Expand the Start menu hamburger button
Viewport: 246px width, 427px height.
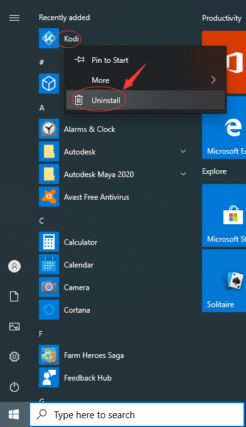tap(14, 18)
